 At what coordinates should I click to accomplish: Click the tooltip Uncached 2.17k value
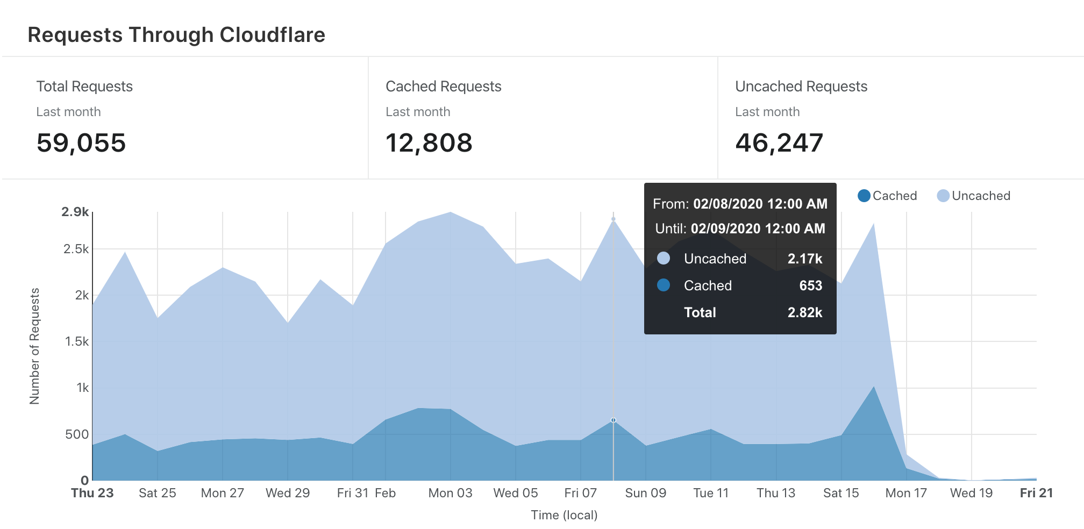tap(805, 259)
